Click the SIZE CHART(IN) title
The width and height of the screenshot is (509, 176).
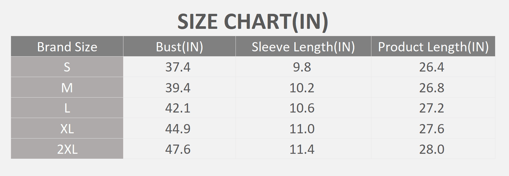click(253, 22)
